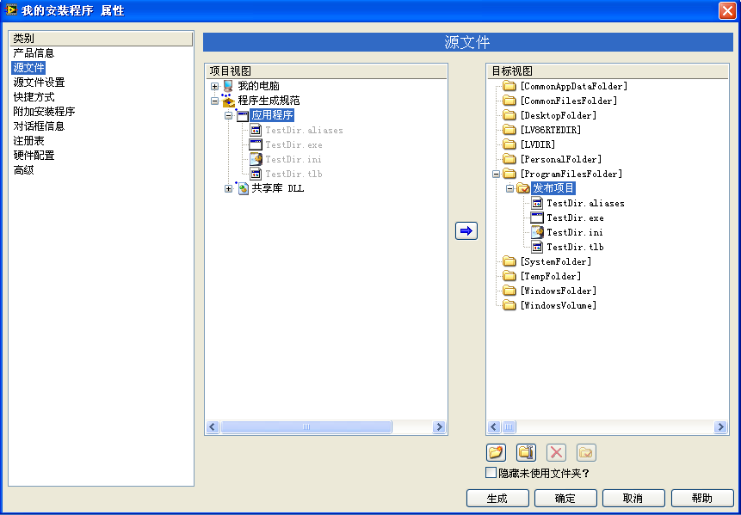Viewport: 741px width, 515px height.
Task: Select TestDir.ini in the destination view
Action: point(574,232)
